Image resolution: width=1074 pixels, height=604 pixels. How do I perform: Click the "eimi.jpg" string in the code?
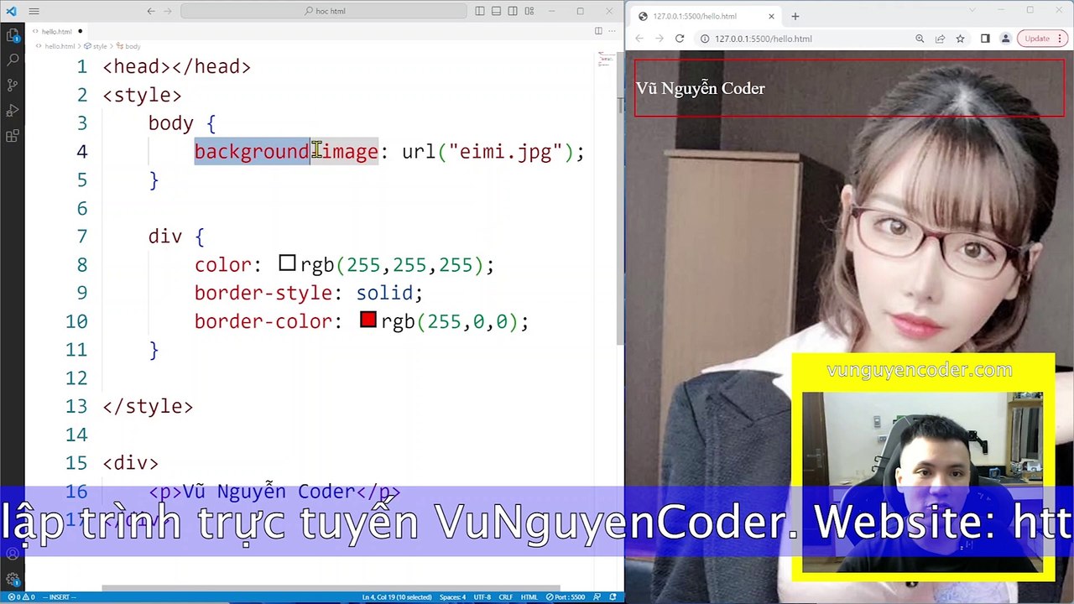tap(505, 152)
